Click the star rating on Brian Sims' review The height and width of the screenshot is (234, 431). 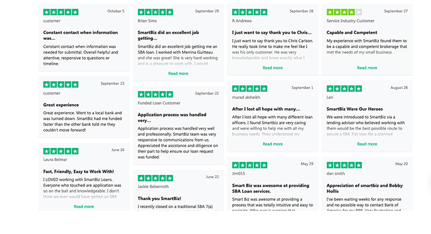click(155, 12)
